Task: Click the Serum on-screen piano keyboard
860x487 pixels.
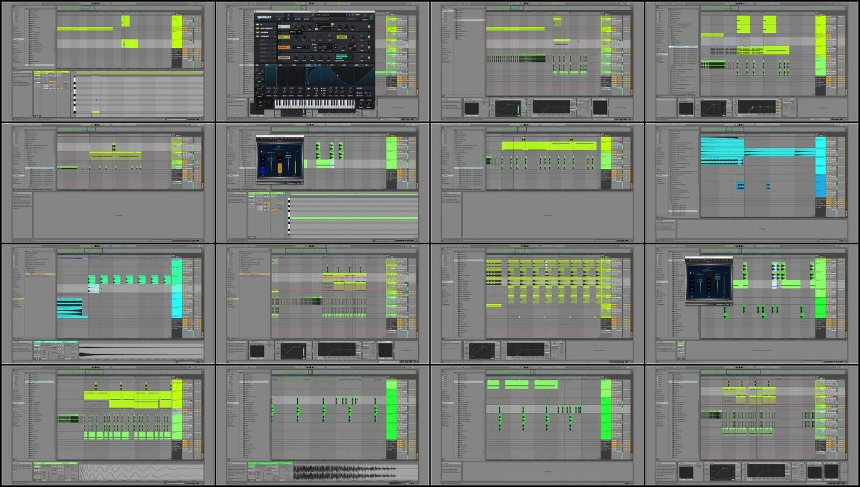Action: click(x=314, y=103)
